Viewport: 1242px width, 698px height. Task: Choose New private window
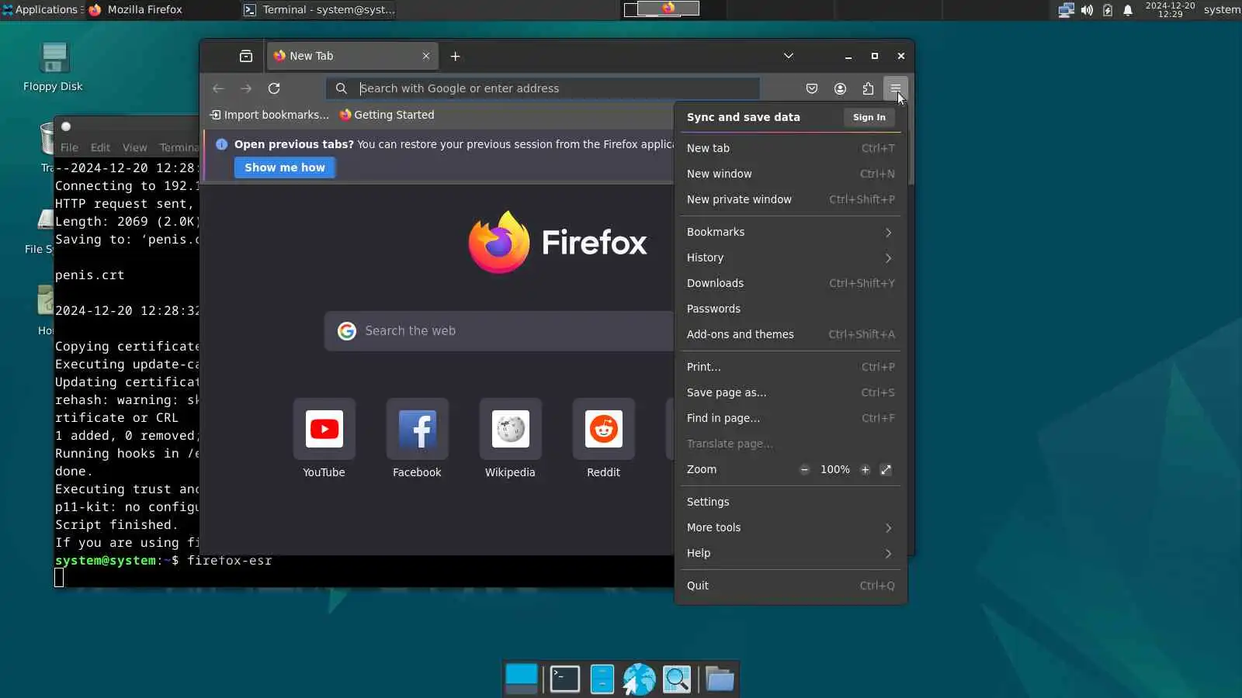tap(791, 199)
